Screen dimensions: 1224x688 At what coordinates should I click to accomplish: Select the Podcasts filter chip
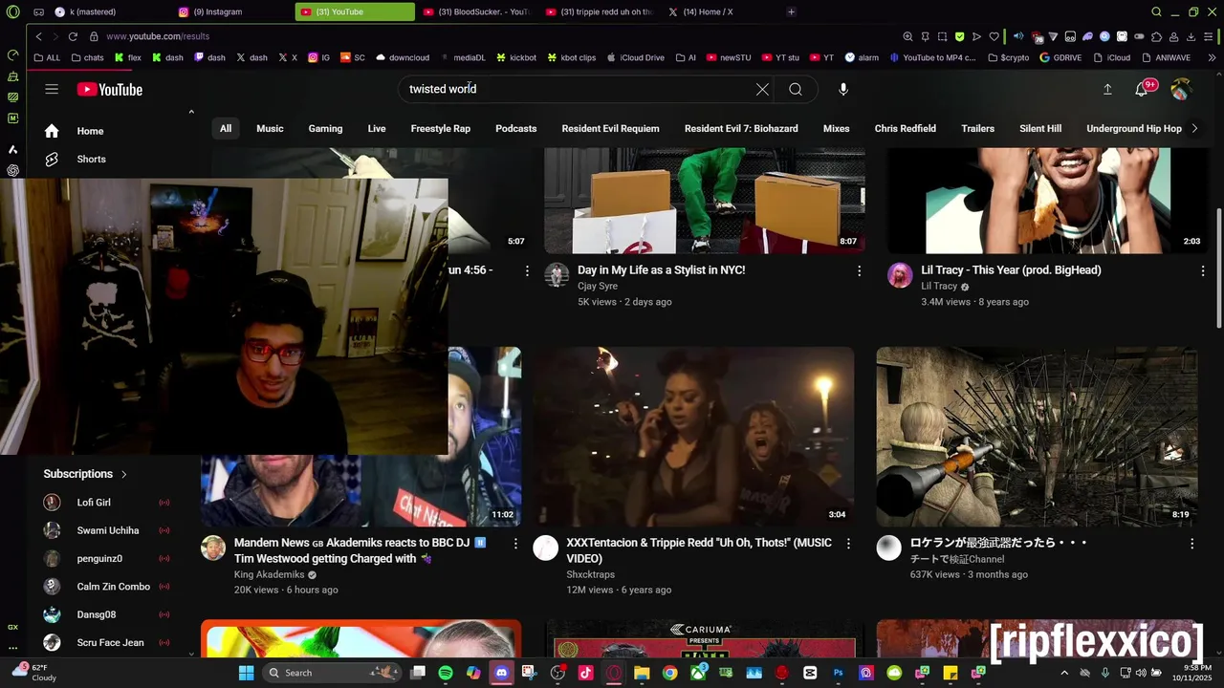coord(516,128)
